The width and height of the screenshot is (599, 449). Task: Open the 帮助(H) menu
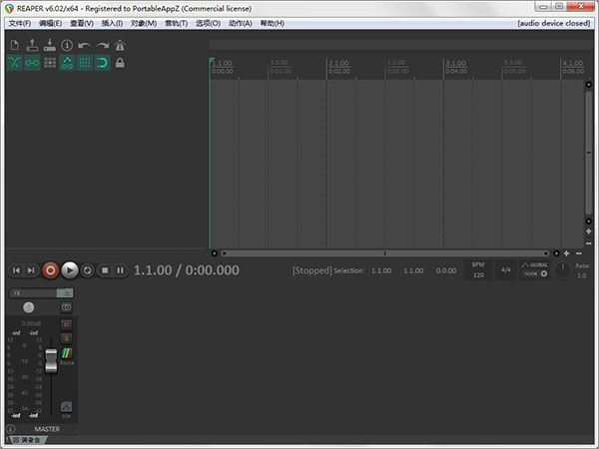(272, 23)
